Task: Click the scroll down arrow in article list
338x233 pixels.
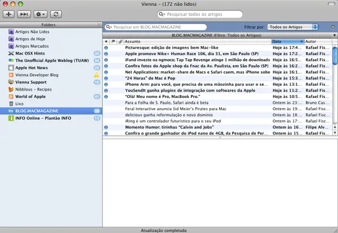Action: [335, 132]
